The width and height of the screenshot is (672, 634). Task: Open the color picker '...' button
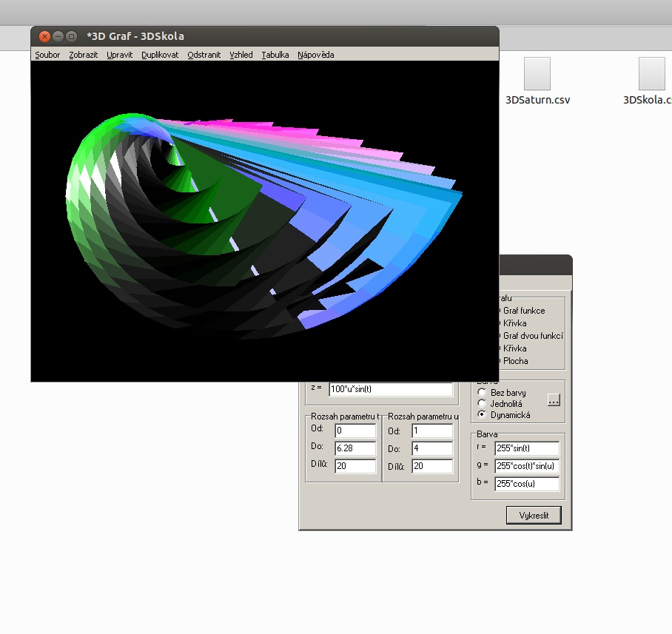pos(554,400)
